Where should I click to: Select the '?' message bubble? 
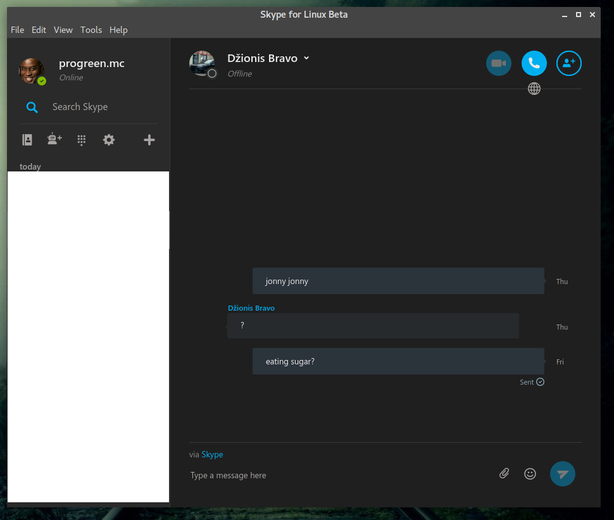click(373, 326)
